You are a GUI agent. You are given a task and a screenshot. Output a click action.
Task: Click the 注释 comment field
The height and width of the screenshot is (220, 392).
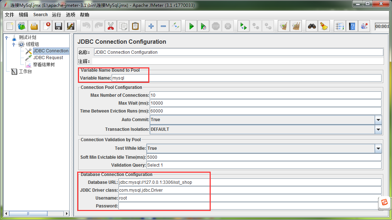(x=238, y=61)
